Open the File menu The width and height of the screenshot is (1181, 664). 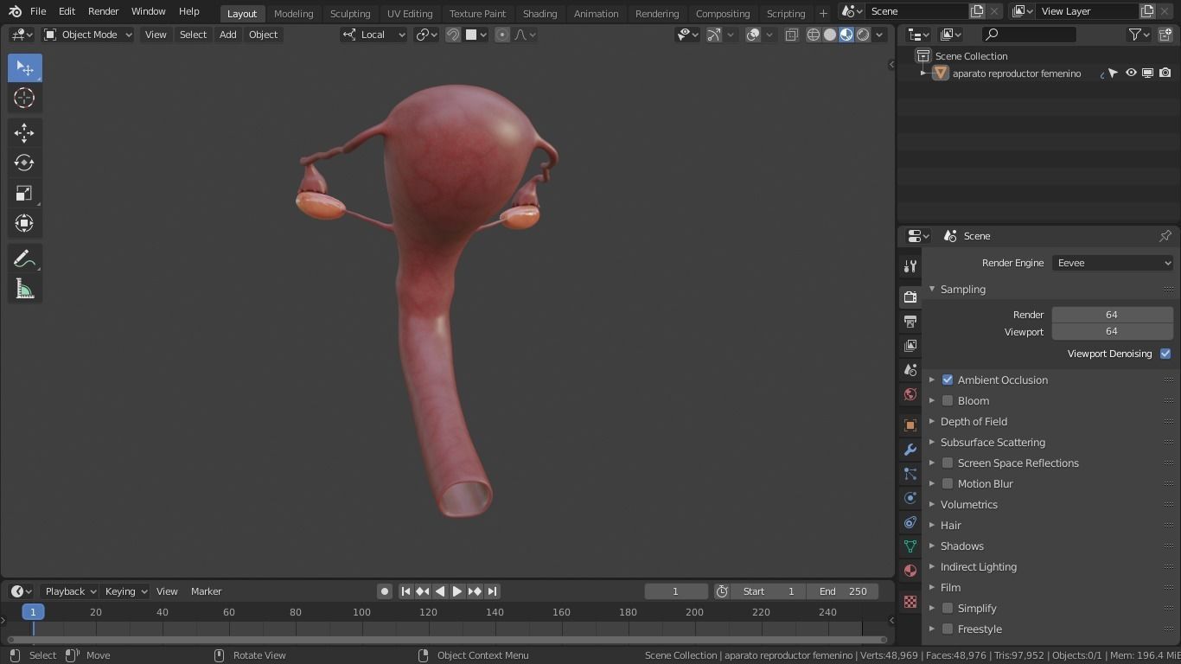pos(38,11)
